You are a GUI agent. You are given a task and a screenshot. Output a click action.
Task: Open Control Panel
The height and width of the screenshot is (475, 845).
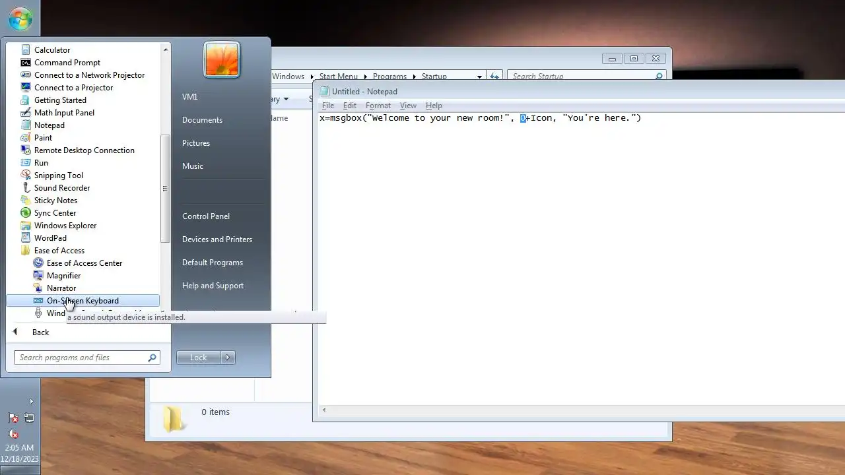point(206,216)
